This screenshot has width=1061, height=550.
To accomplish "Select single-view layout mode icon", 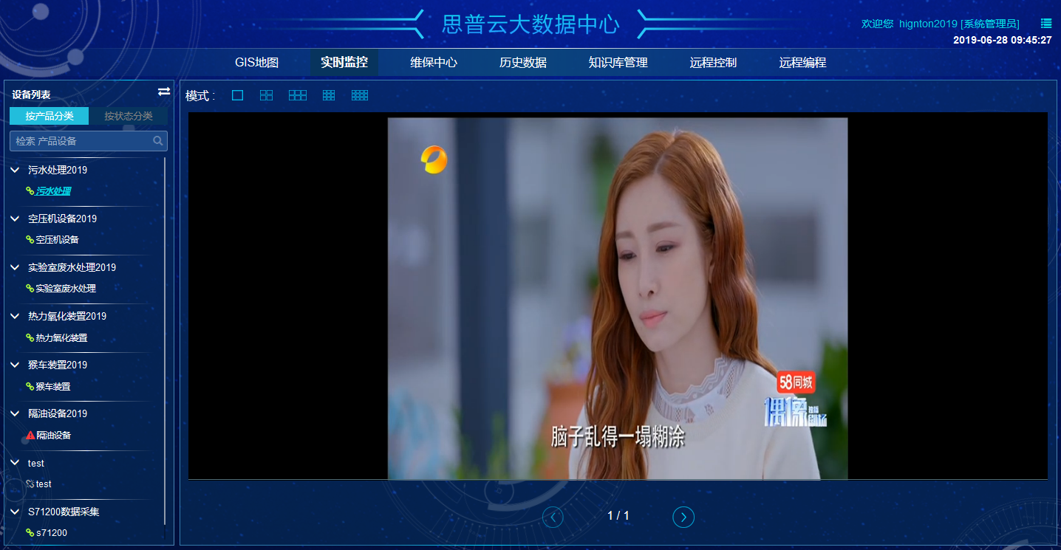I will (x=237, y=95).
